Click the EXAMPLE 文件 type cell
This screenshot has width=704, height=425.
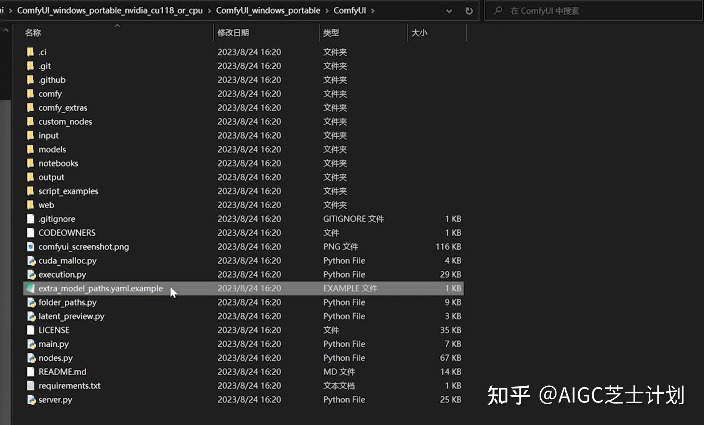[x=350, y=288]
